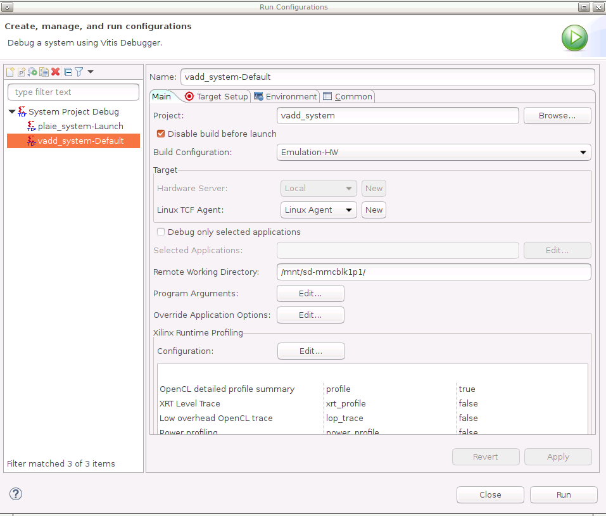Collapse all launch configurations in the tree
The image size is (606, 516).
(x=68, y=72)
